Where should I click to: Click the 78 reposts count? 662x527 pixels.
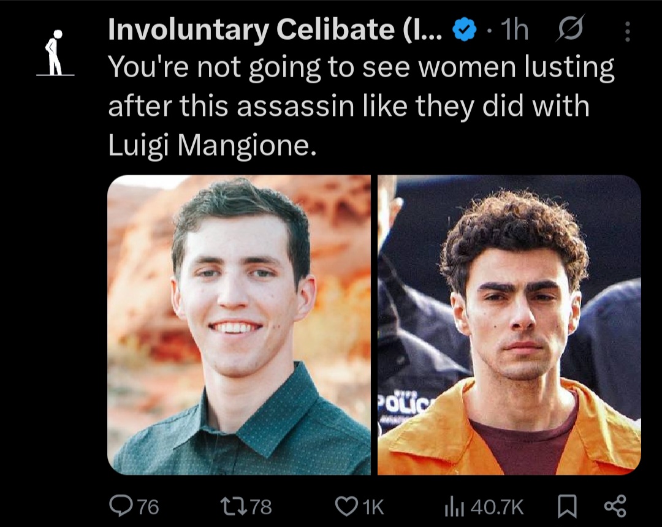coord(261,507)
